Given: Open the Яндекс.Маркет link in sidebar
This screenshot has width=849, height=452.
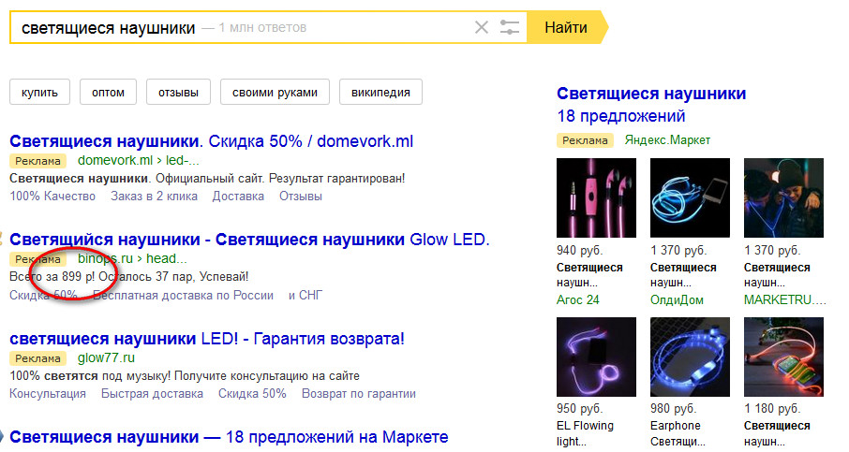Looking at the screenshot, I should [667, 140].
